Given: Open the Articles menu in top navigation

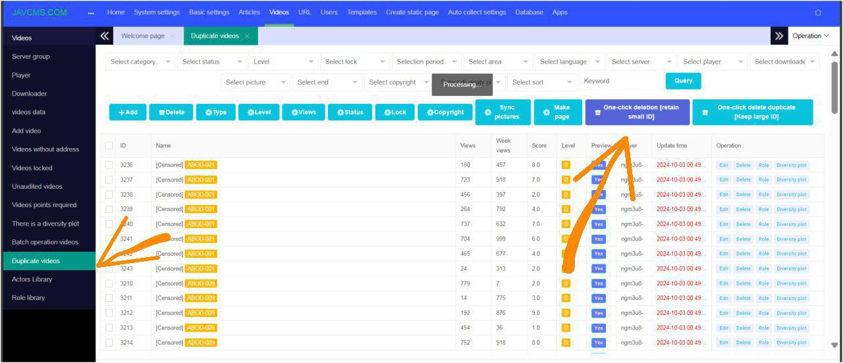Looking at the screenshot, I should pos(249,12).
